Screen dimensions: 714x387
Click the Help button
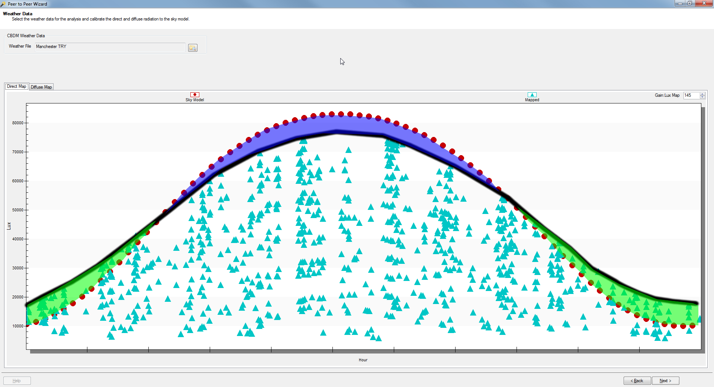17,381
